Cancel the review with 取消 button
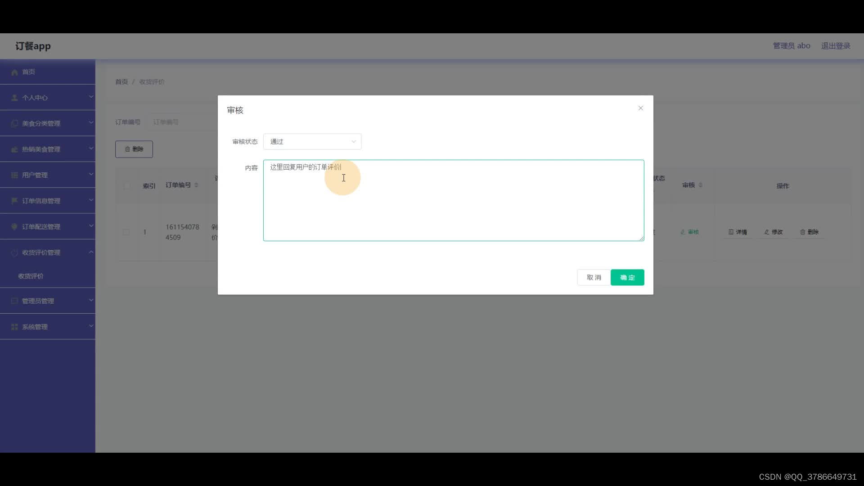This screenshot has width=864, height=486. [x=594, y=278]
